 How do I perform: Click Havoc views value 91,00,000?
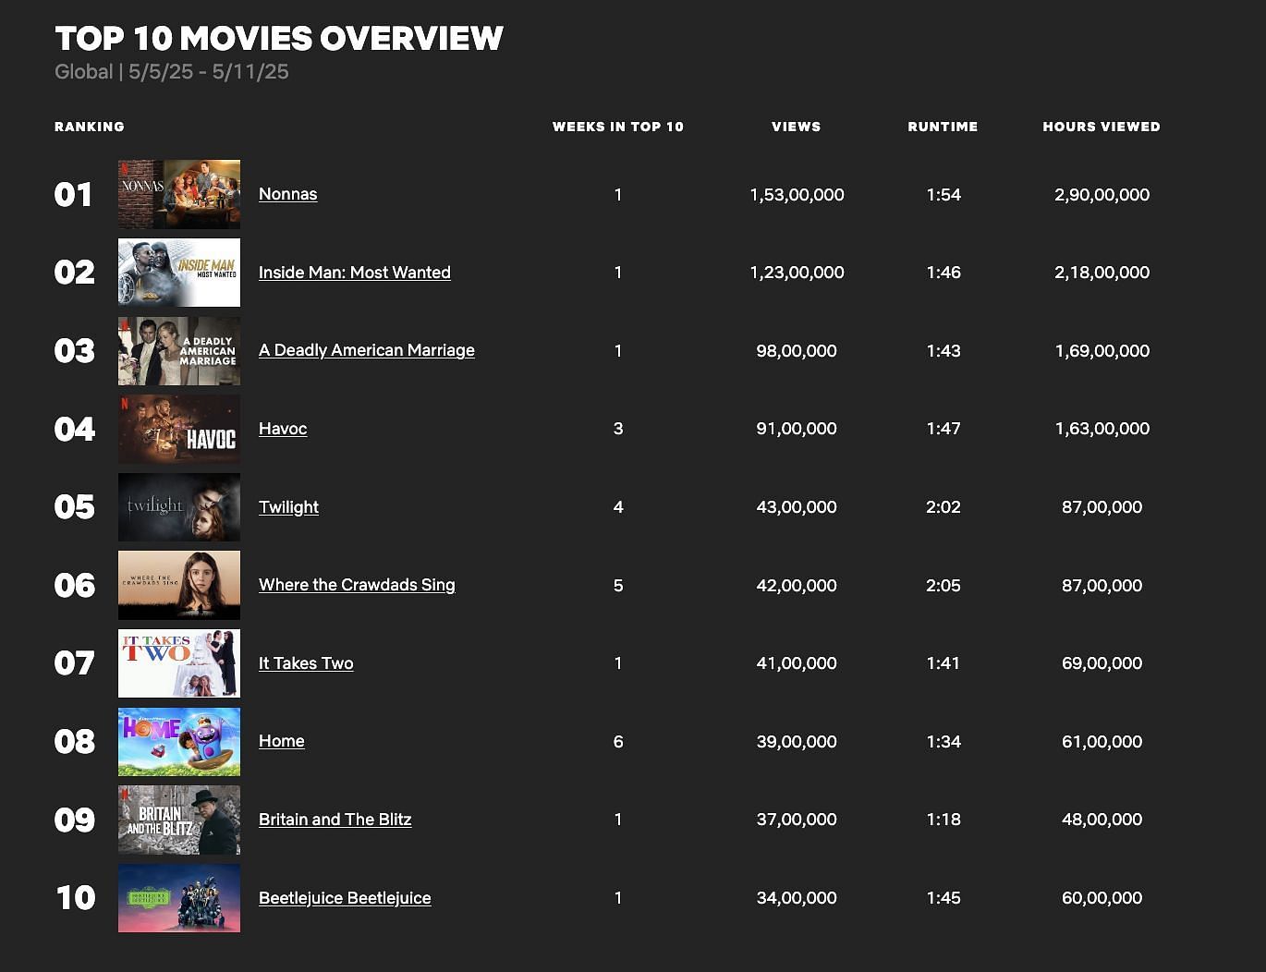click(x=797, y=429)
